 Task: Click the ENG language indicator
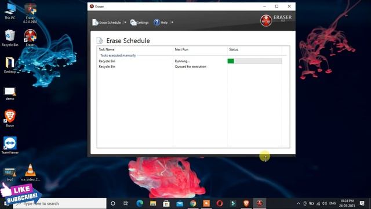(x=332, y=203)
